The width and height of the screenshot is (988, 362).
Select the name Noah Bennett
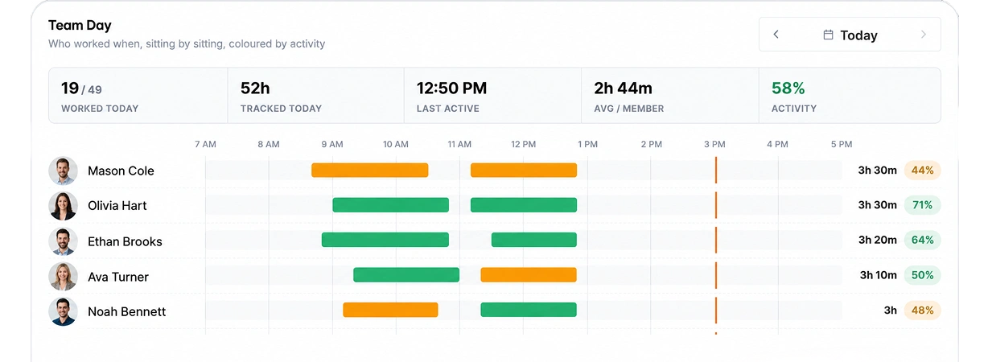(127, 311)
